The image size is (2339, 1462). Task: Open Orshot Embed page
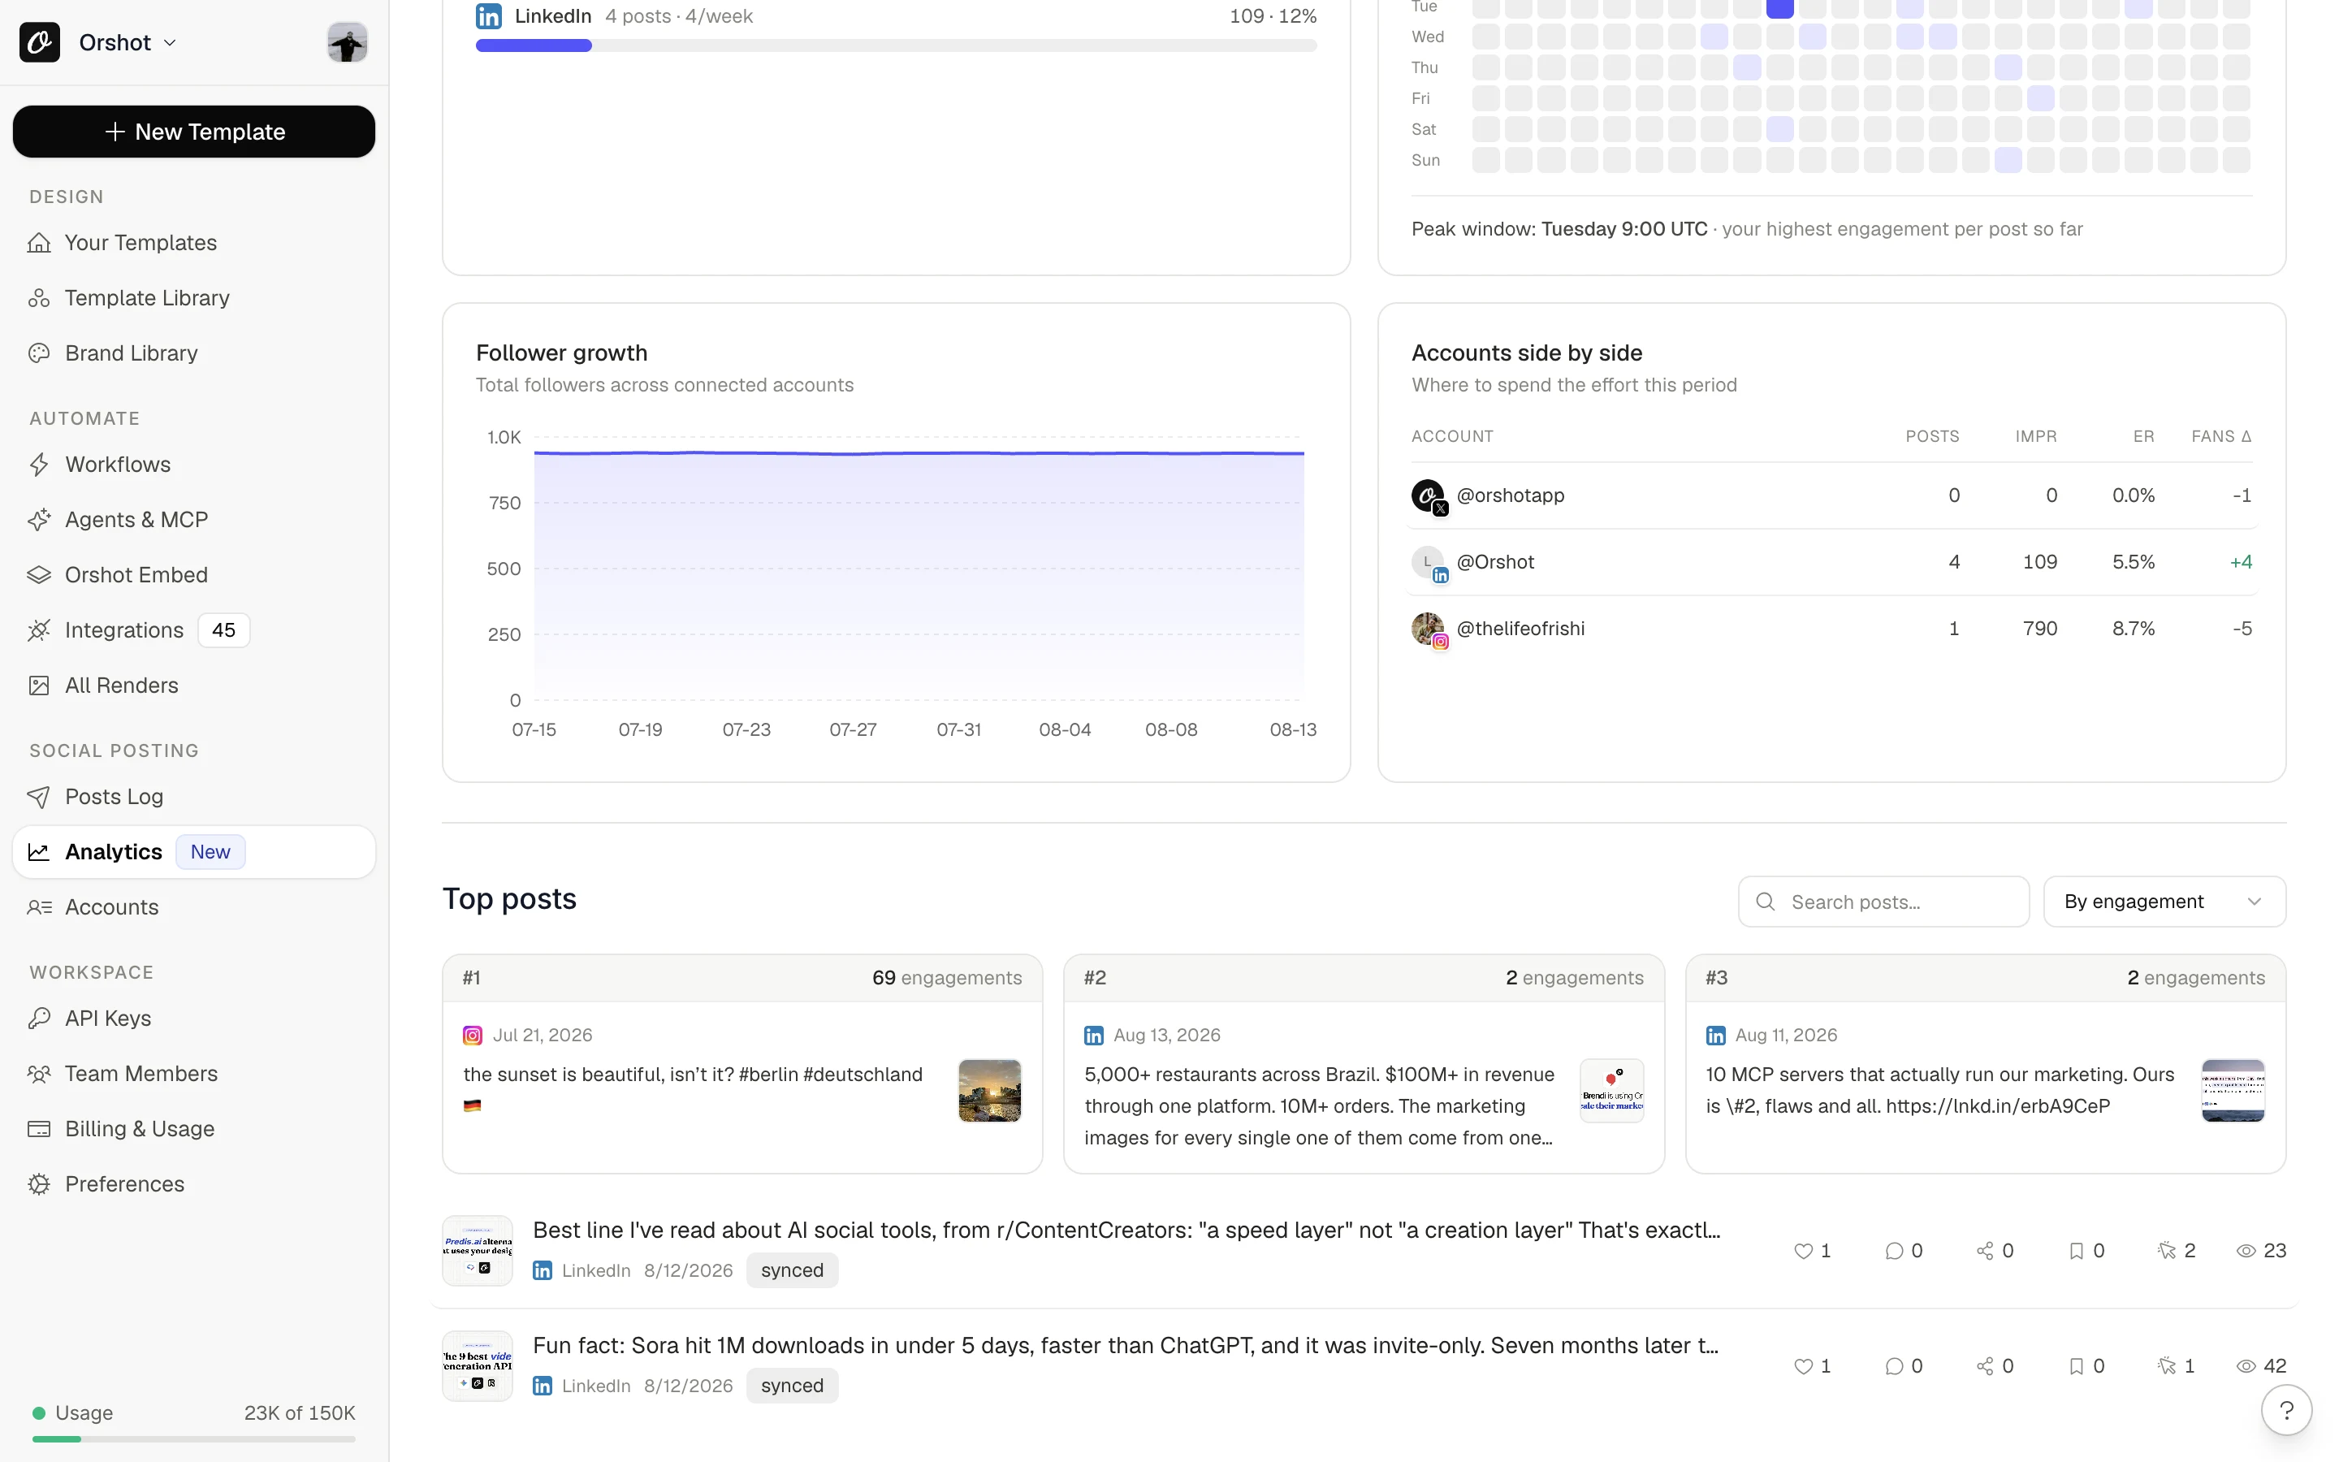coord(136,574)
